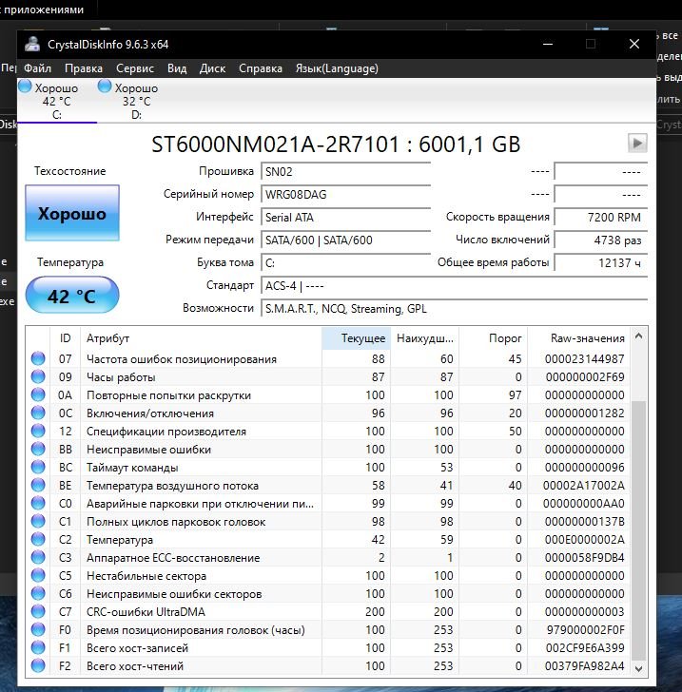The image size is (682, 692).
Task: Click the CrystalDiskInfo title bar icon
Action: click(x=32, y=44)
